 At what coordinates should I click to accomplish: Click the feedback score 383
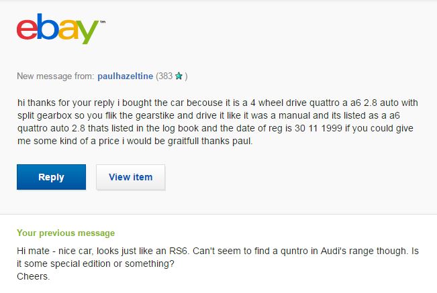[165, 76]
